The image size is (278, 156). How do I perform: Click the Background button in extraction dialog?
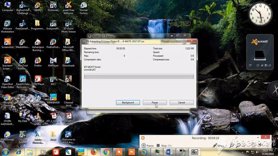point(128,103)
